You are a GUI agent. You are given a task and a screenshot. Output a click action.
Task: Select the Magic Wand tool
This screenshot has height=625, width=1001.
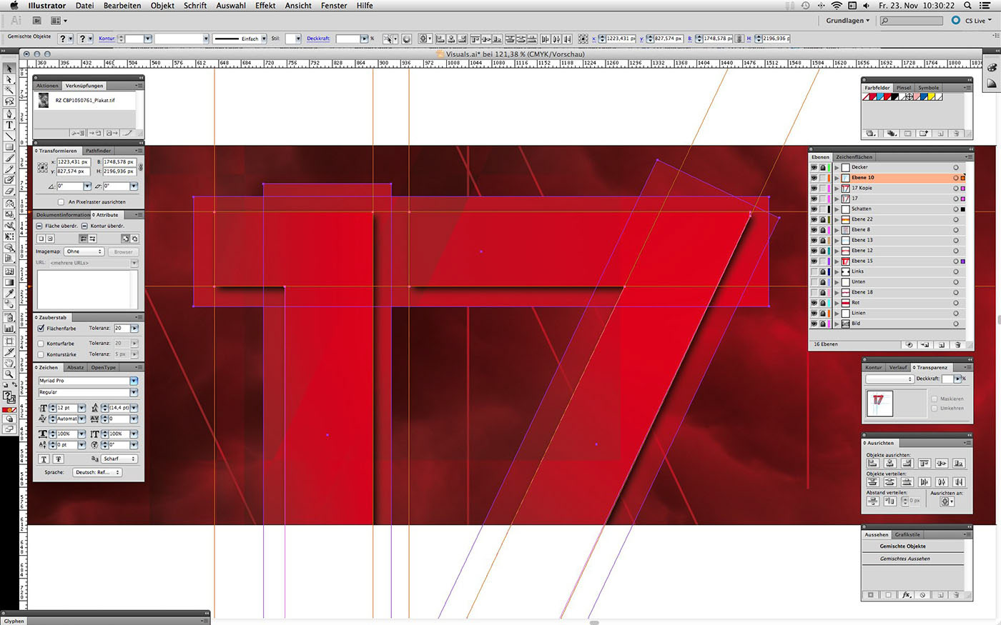tap(9, 90)
